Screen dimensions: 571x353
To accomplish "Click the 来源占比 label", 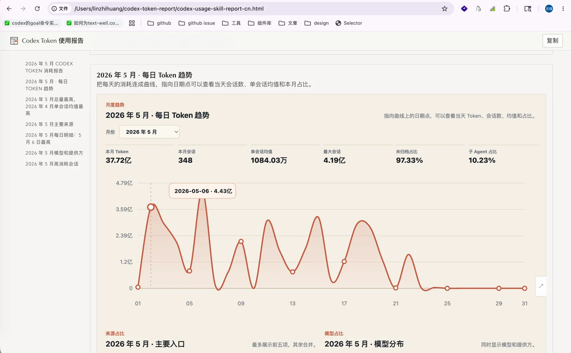I will point(115,334).
